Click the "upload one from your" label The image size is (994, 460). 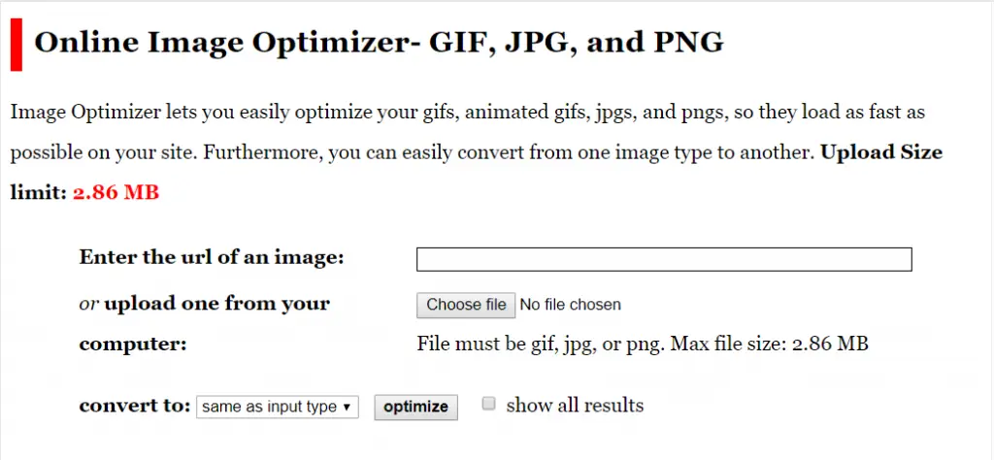click(x=216, y=303)
